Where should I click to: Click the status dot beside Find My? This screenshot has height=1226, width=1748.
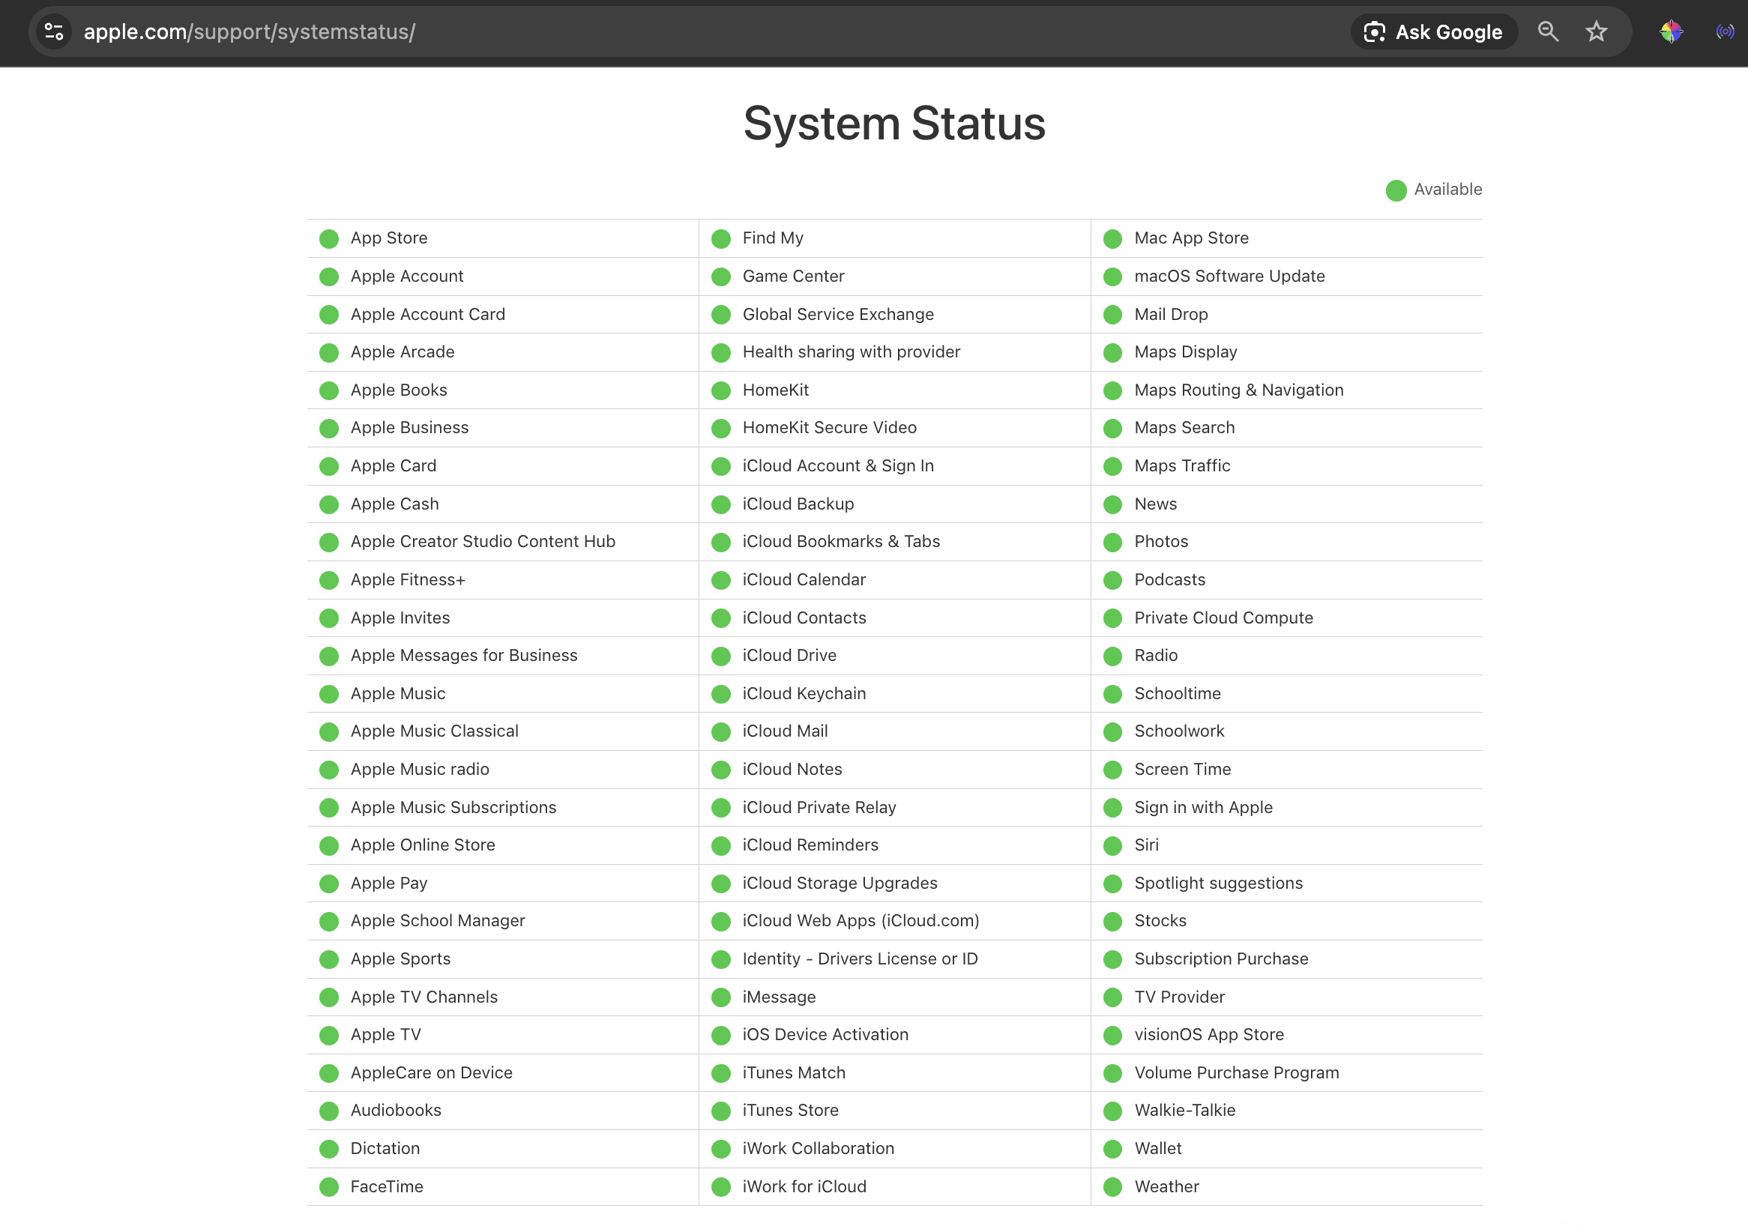click(721, 239)
